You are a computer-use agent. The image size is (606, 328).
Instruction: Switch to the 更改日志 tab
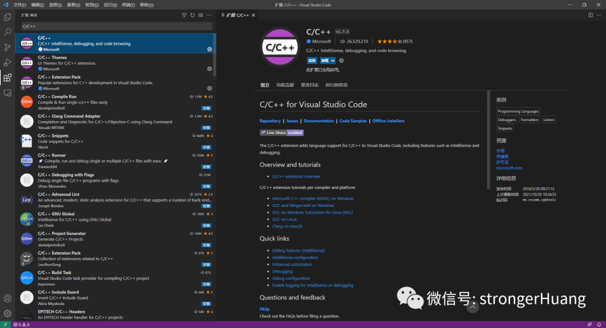pos(309,85)
